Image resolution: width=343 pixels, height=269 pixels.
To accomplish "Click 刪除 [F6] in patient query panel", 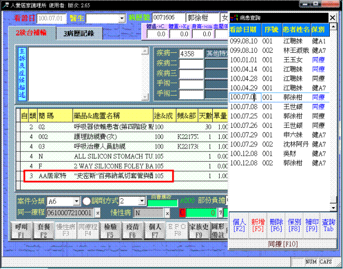I will [276, 225].
